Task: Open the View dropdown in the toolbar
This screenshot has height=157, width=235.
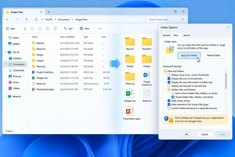Action: [86, 29]
